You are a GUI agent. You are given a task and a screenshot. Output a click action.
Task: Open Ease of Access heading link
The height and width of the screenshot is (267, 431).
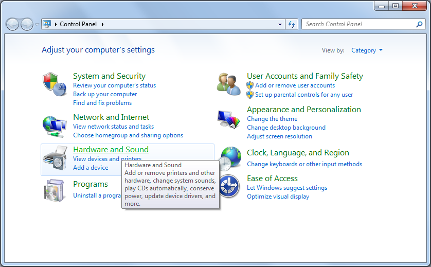point(272,179)
